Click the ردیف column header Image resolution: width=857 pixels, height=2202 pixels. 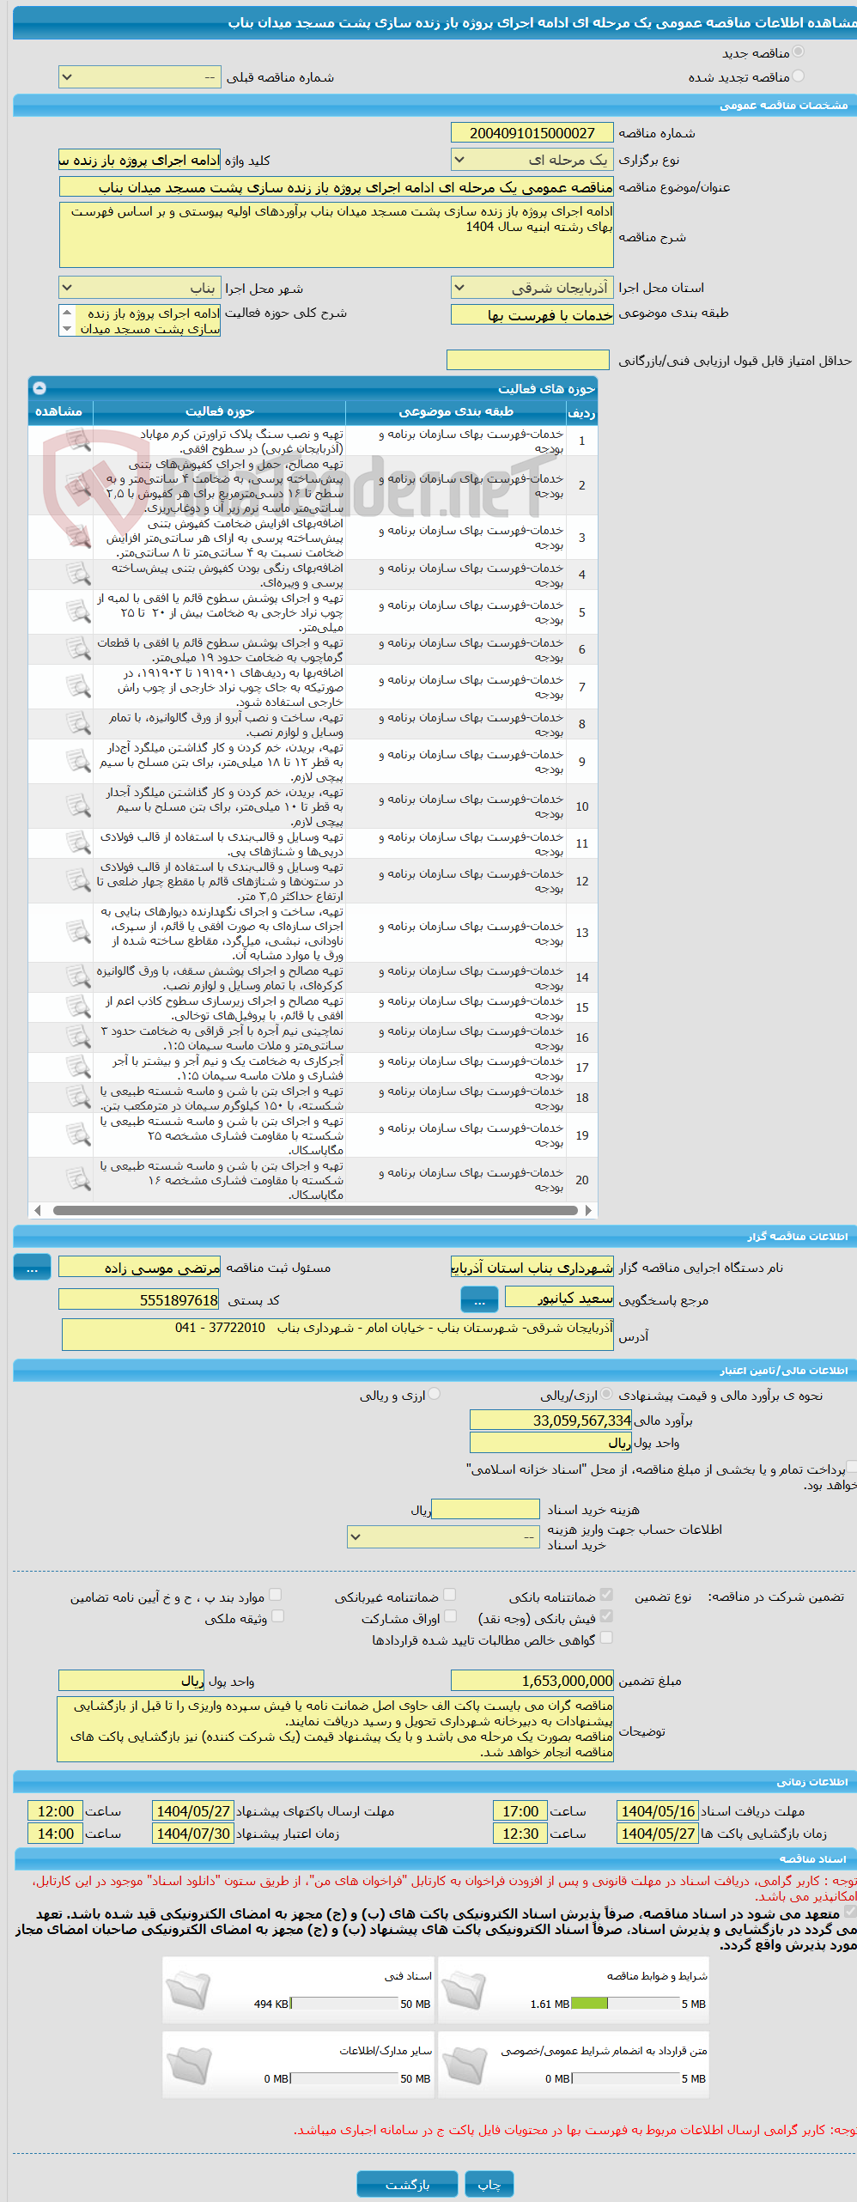pyautogui.click(x=581, y=412)
